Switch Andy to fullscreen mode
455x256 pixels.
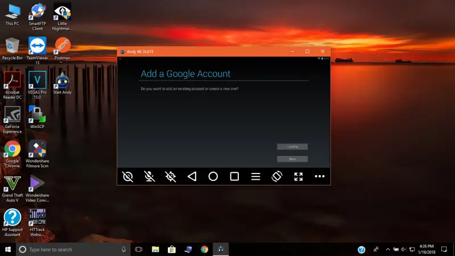click(298, 176)
